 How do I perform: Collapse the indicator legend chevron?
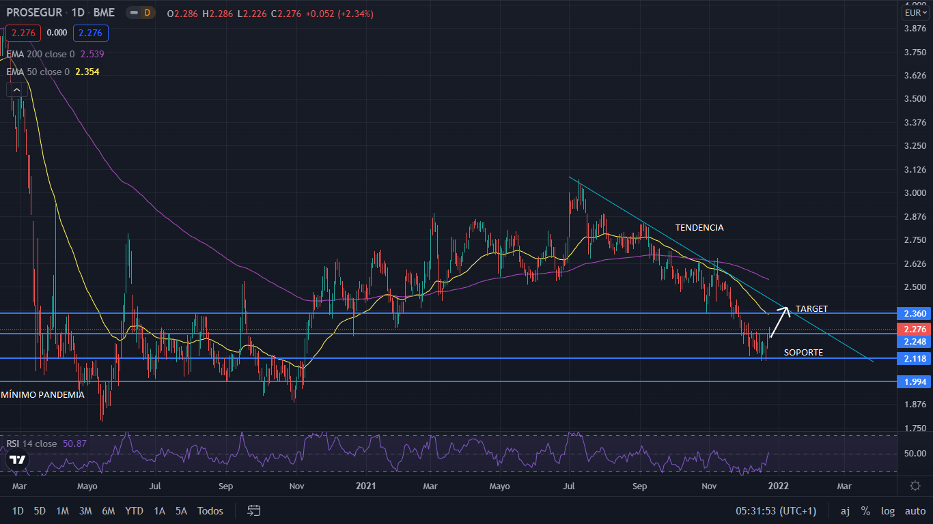[x=18, y=89]
